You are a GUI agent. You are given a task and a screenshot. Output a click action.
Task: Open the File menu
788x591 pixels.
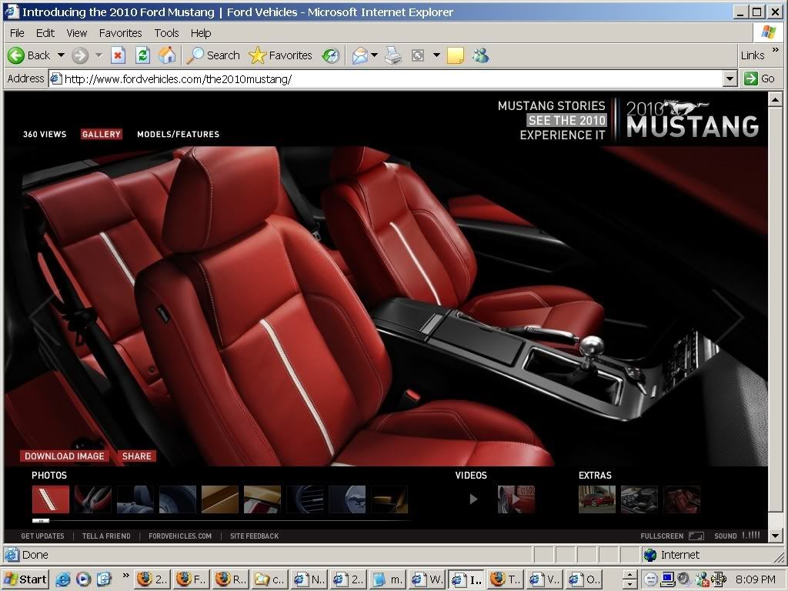pos(17,33)
